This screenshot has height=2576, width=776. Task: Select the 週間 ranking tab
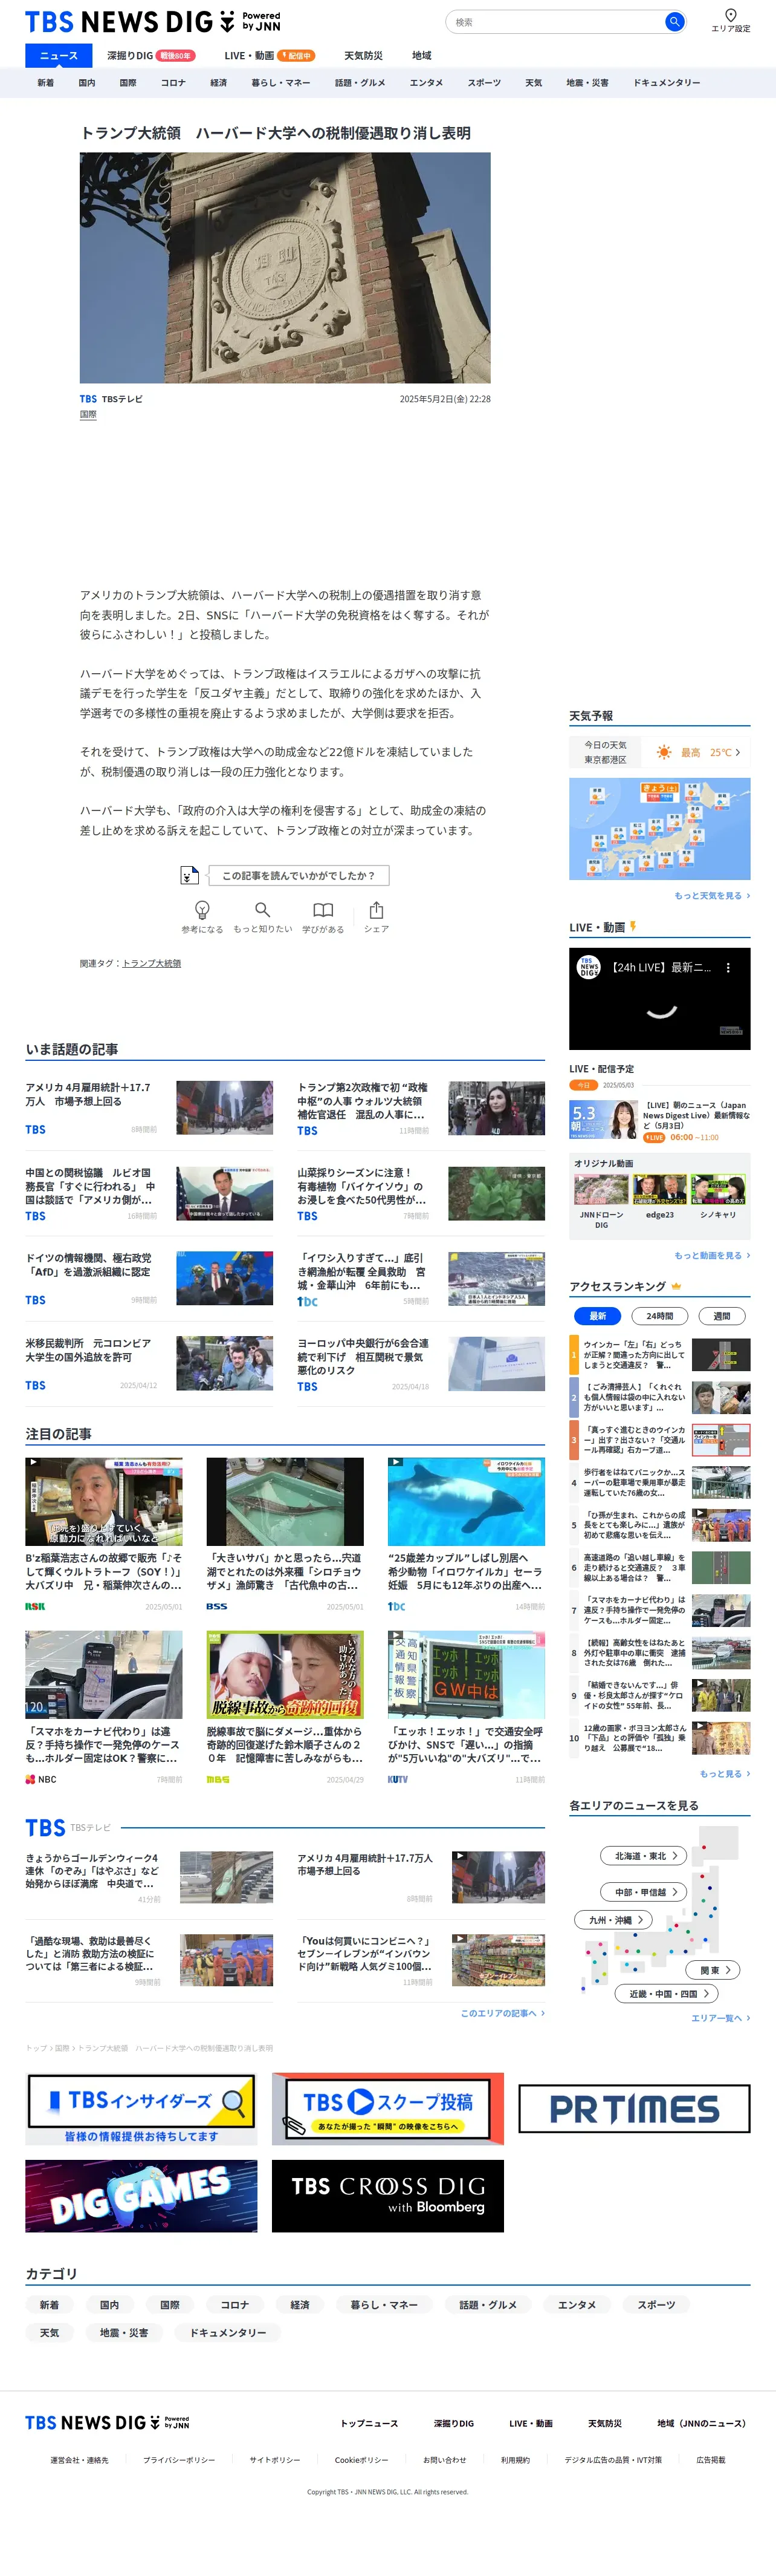tap(721, 1316)
